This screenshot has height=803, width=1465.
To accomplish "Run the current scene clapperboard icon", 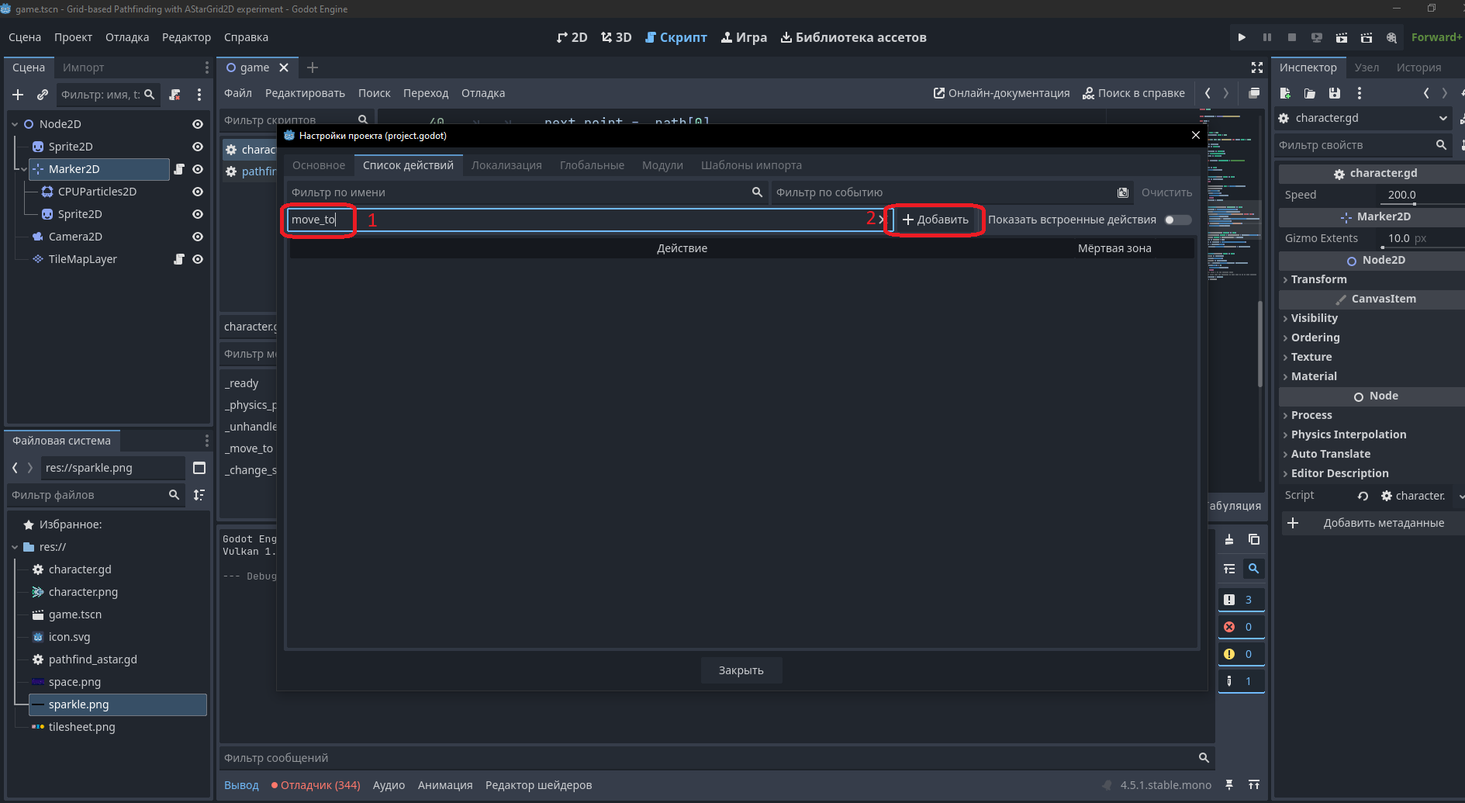I will click(x=1342, y=37).
